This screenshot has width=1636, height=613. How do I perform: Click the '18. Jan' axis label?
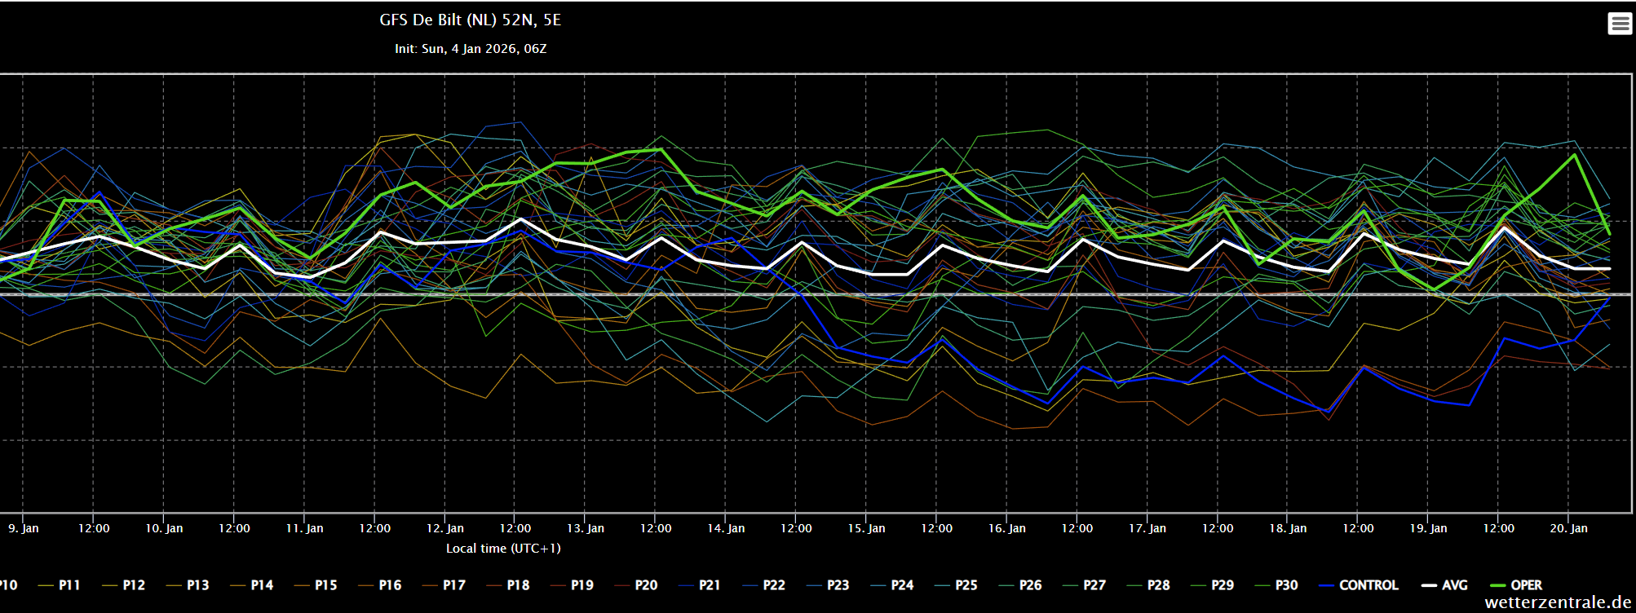[x=1288, y=528]
